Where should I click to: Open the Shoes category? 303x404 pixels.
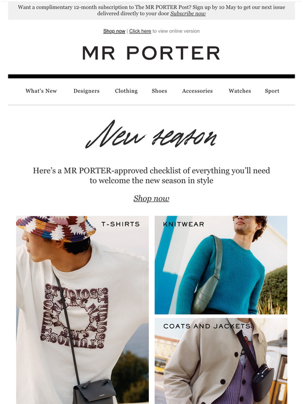point(159,91)
